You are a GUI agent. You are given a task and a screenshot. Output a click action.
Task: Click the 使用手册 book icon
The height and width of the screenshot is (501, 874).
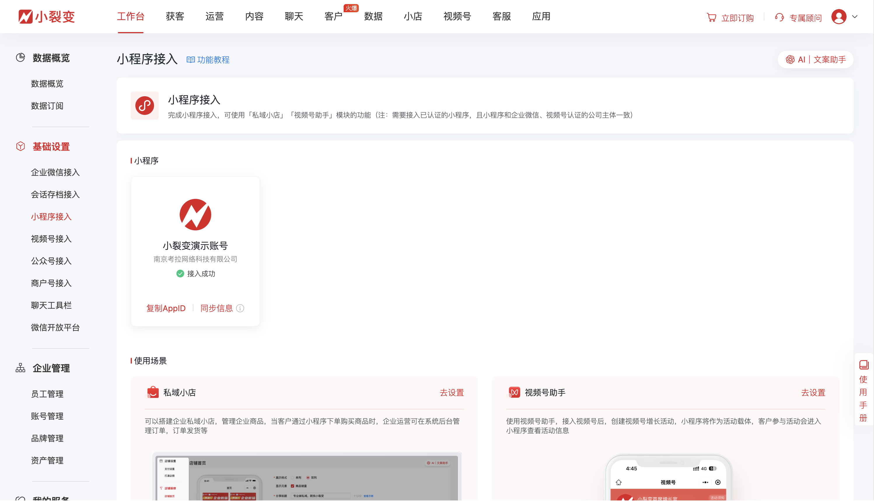(864, 365)
